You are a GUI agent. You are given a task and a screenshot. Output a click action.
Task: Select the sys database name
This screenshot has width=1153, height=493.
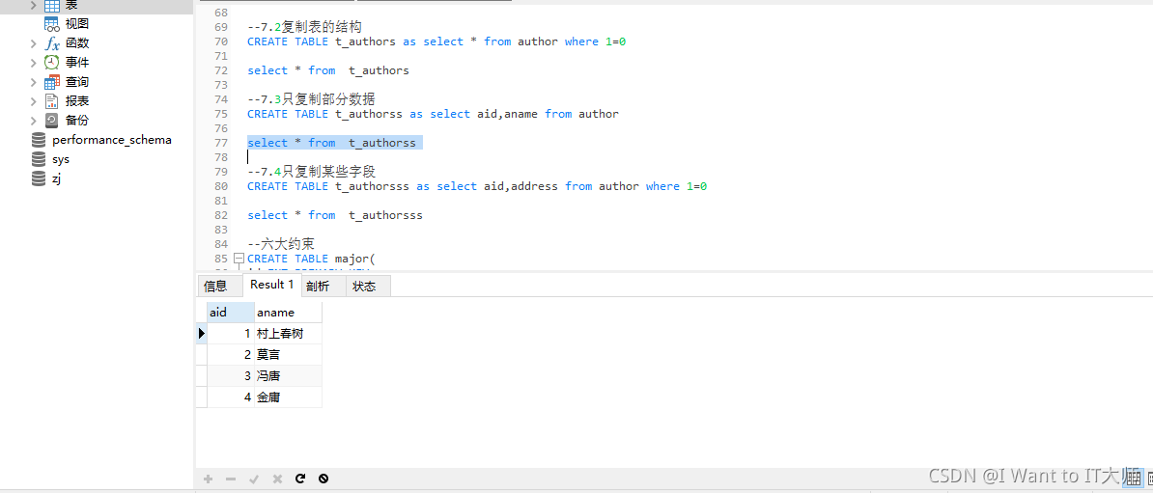[61, 158]
